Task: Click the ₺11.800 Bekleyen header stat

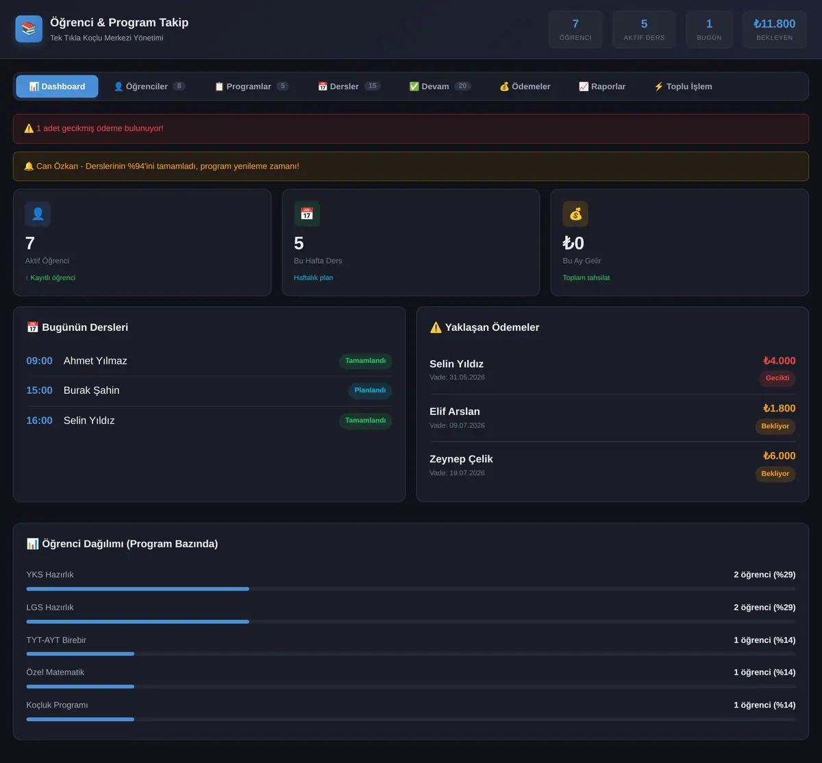Action: [x=775, y=29]
